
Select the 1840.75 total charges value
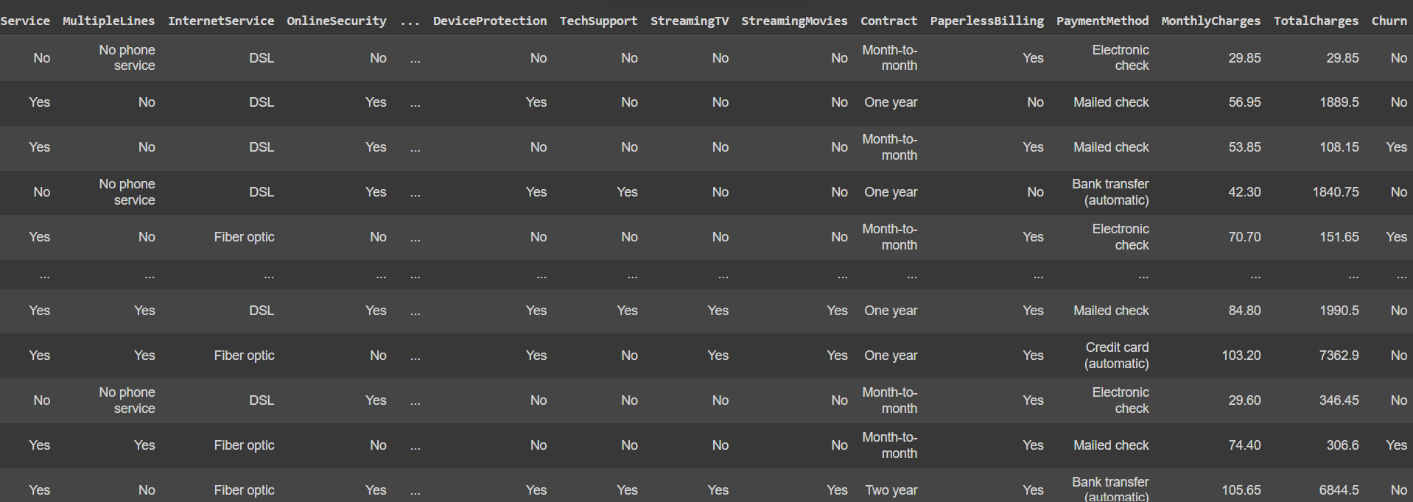pyautogui.click(x=1336, y=192)
